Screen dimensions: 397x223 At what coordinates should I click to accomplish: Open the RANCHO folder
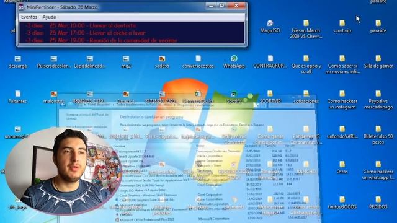pyautogui.click(x=306, y=168)
